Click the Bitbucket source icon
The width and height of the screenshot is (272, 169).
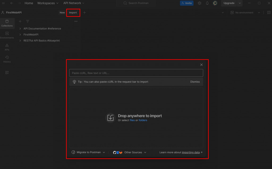point(118,152)
